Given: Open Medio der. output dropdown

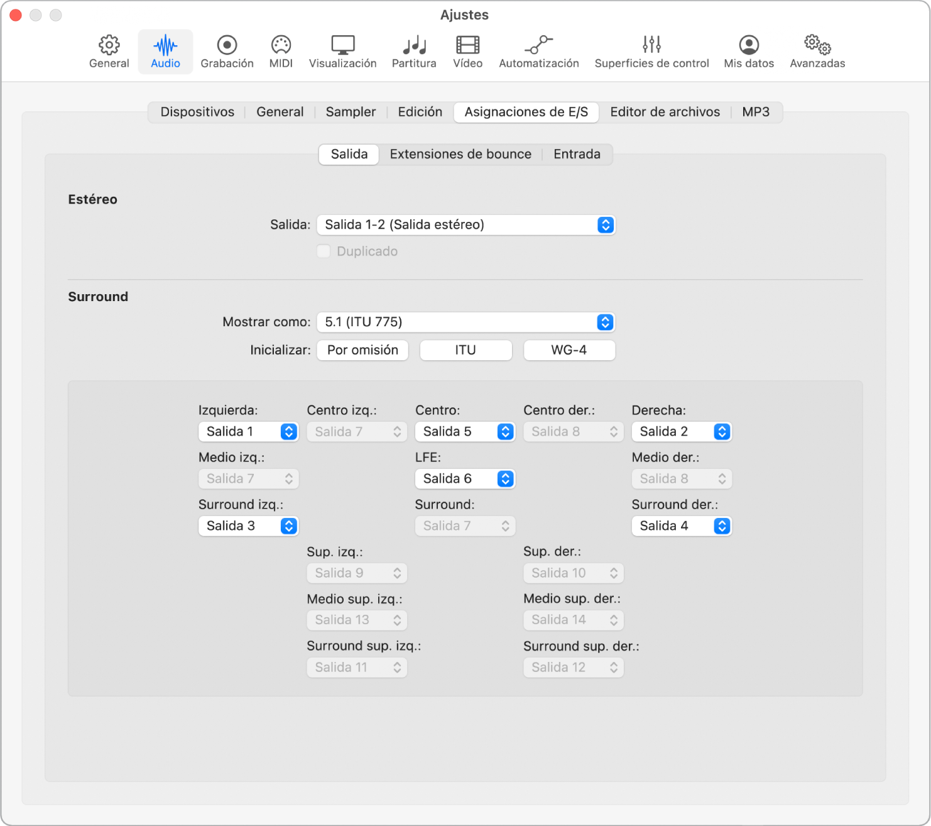Looking at the screenshot, I should point(682,479).
